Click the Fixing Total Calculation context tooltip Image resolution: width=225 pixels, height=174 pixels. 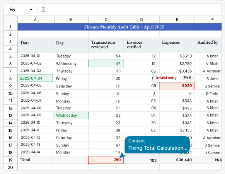(x=157, y=145)
